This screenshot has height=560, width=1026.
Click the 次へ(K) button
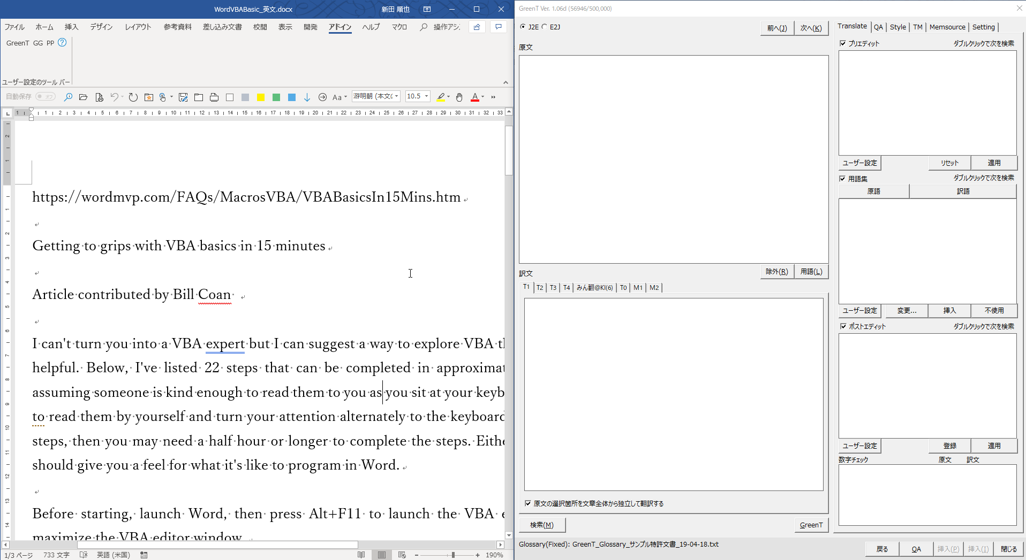point(811,28)
